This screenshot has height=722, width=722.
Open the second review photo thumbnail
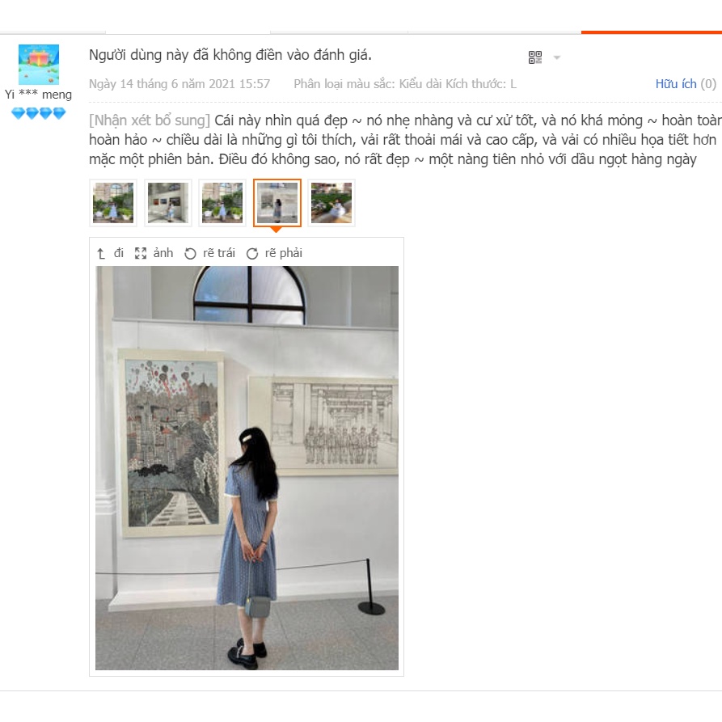tap(168, 203)
